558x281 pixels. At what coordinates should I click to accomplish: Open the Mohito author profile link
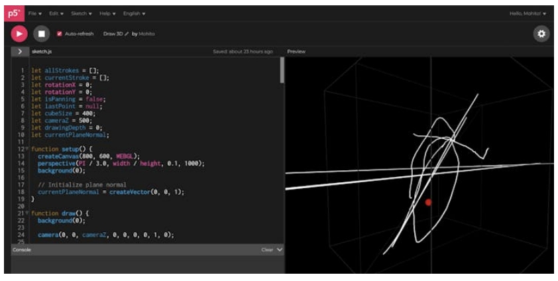[x=146, y=34]
